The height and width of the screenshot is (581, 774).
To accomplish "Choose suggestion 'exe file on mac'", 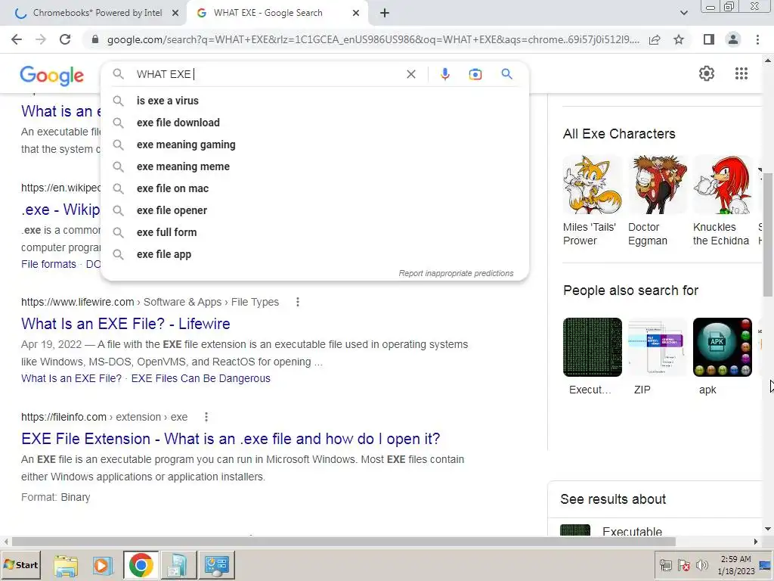I will click(x=315, y=188).
